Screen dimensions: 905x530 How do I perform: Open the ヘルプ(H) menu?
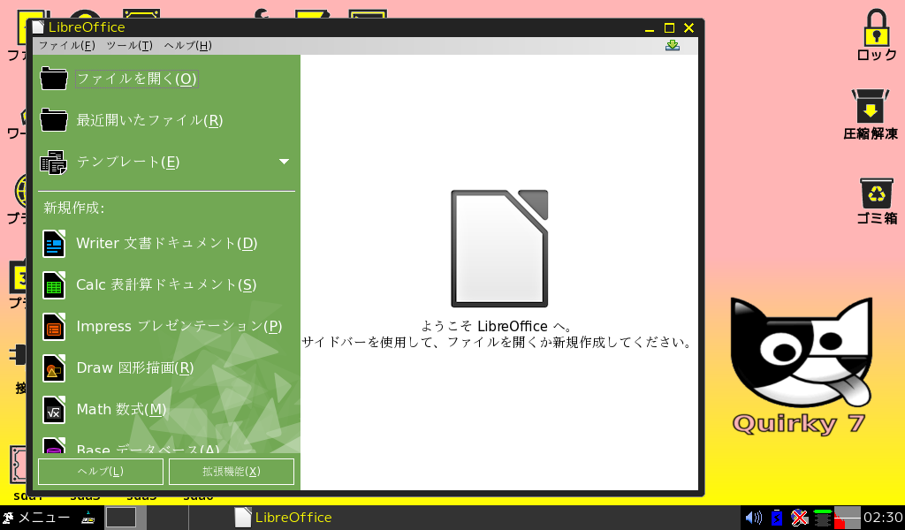coord(187,46)
